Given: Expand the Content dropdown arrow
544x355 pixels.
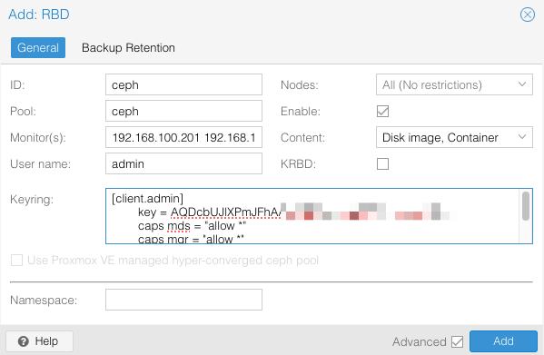Looking at the screenshot, I should (x=522, y=137).
